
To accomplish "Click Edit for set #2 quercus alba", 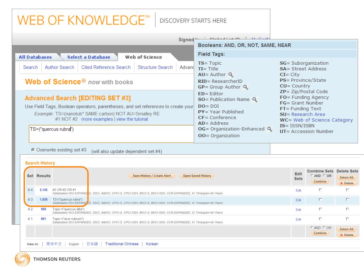I will (298, 210).
